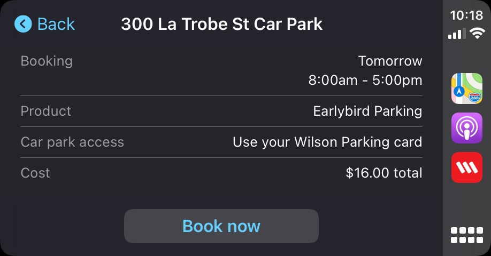Tap the $16.00 total amount
491x256 pixels.
(384, 173)
